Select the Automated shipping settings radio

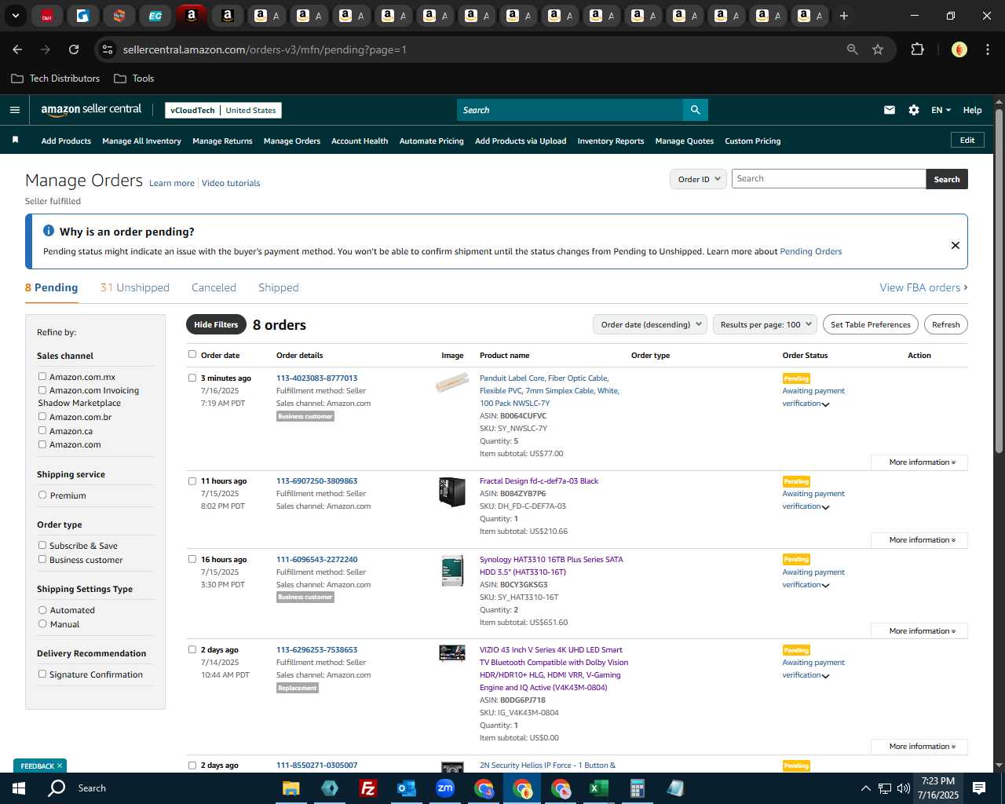tap(42, 610)
